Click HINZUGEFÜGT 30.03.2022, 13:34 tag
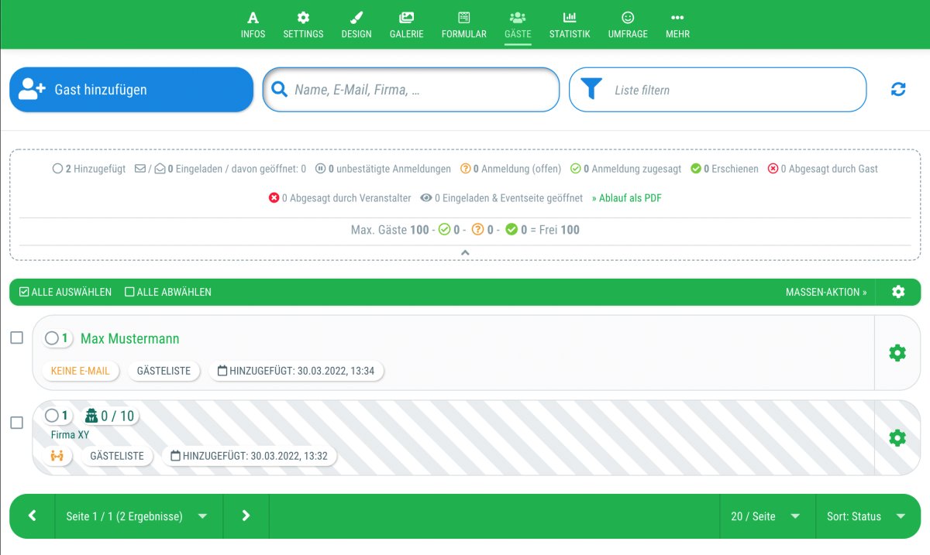 click(296, 371)
